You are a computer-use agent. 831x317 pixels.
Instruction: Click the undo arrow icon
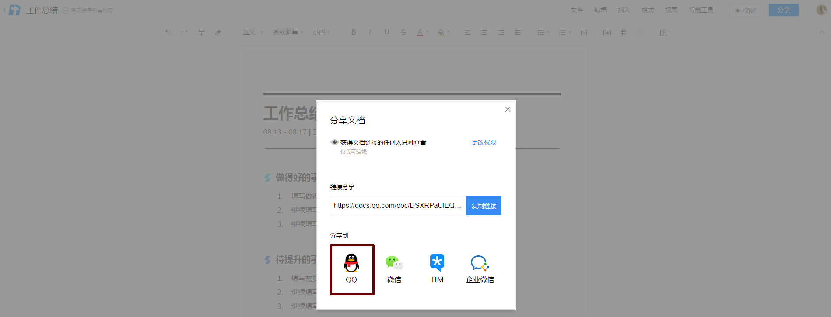pos(168,32)
